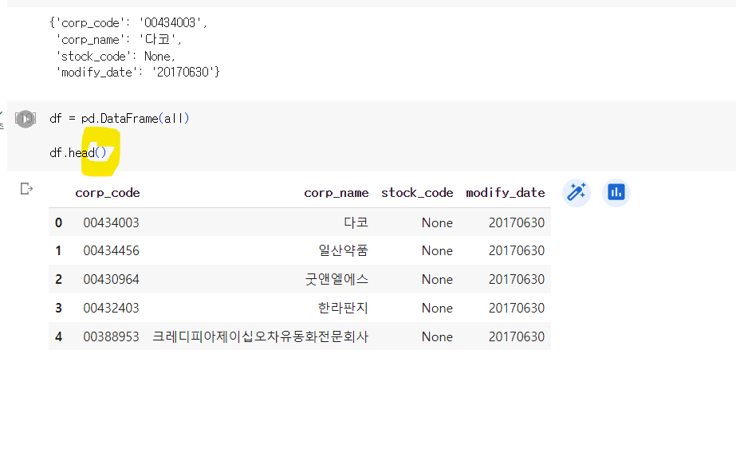Click row index 0 in the table

pos(58,222)
